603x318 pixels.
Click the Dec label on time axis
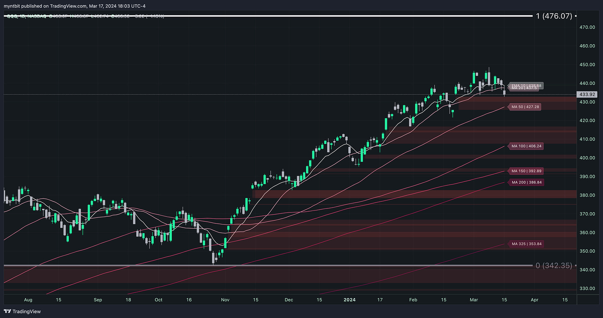click(289, 299)
